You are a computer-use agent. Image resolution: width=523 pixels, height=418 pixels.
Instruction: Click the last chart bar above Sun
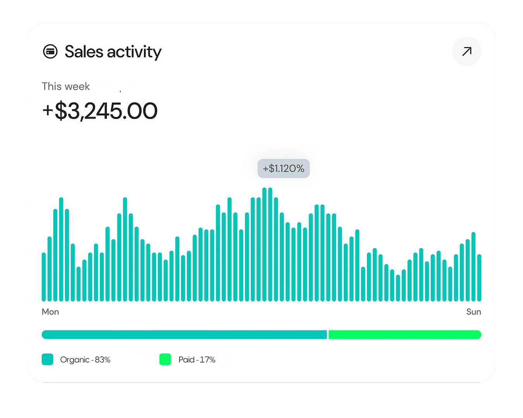[479, 278]
